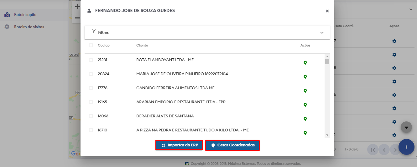Click the Cliente column header

pyautogui.click(x=142, y=45)
